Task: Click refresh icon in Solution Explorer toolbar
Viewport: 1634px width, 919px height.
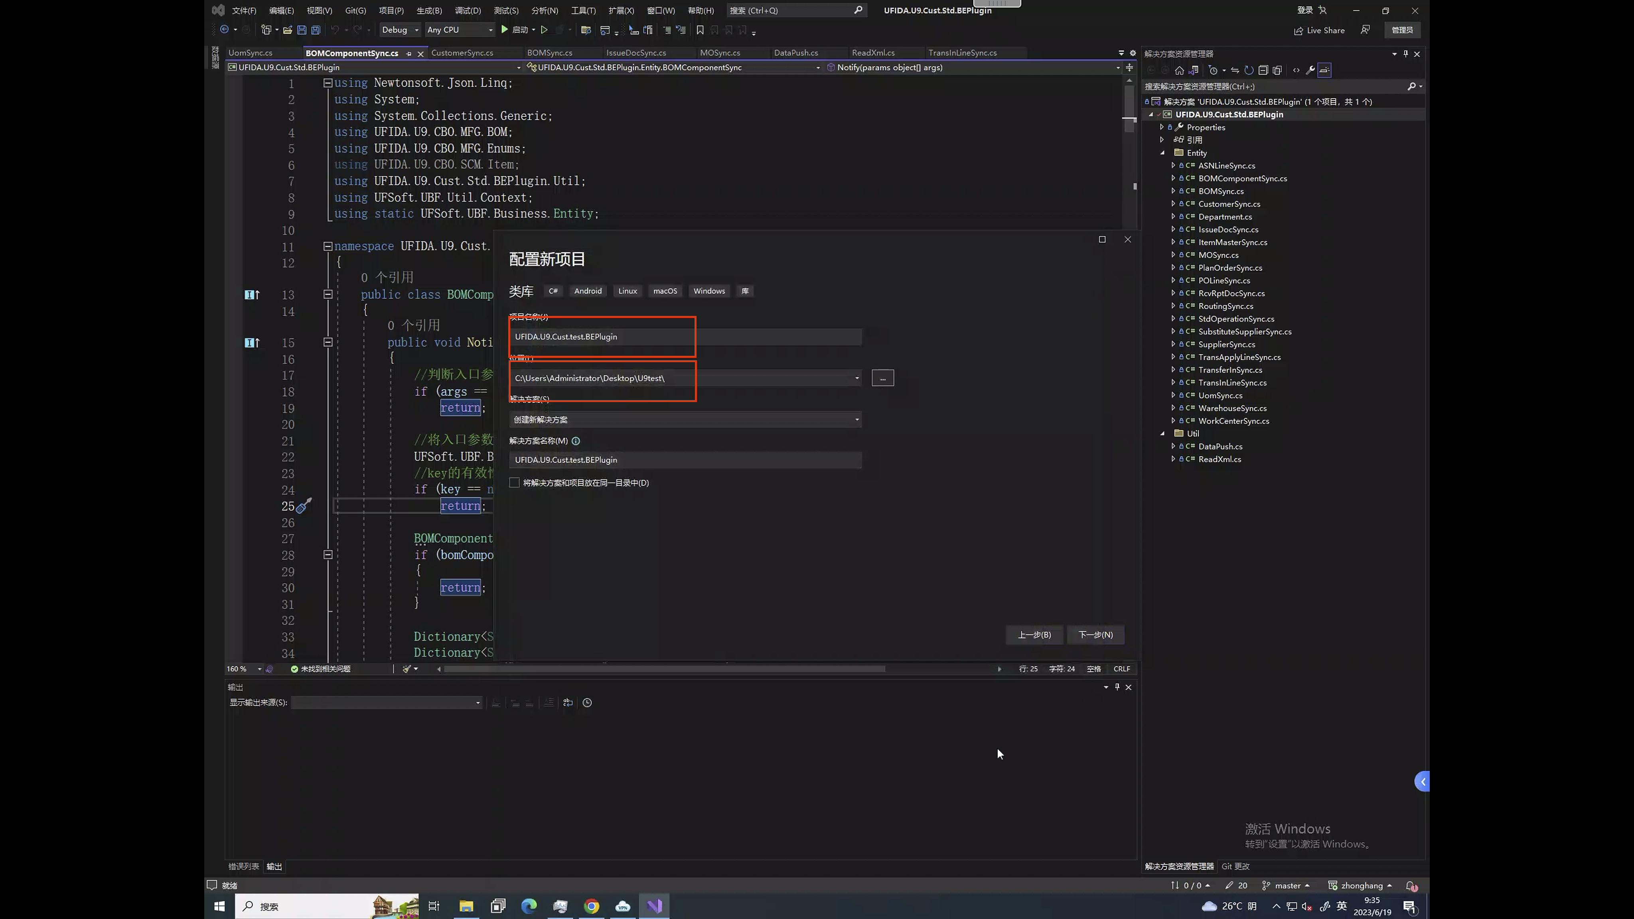Action: click(1248, 70)
